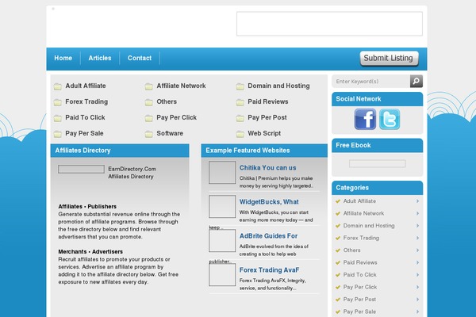The width and height of the screenshot is (476, 317).
Task: Click the WidgetBucks listing thumbnail
Action: [x=222, y=206]
